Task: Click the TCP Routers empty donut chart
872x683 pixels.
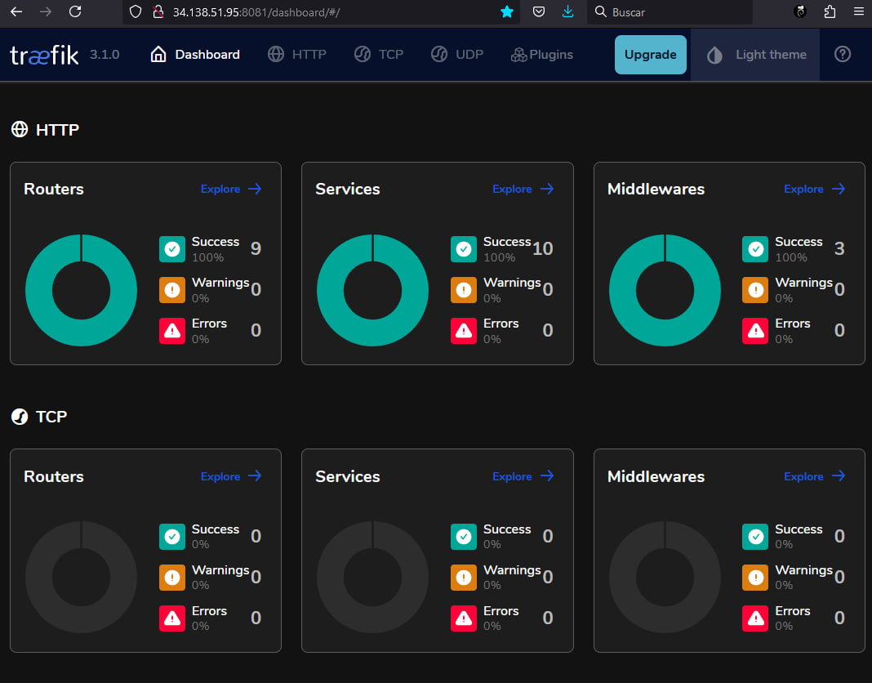Action: (81, 578)
